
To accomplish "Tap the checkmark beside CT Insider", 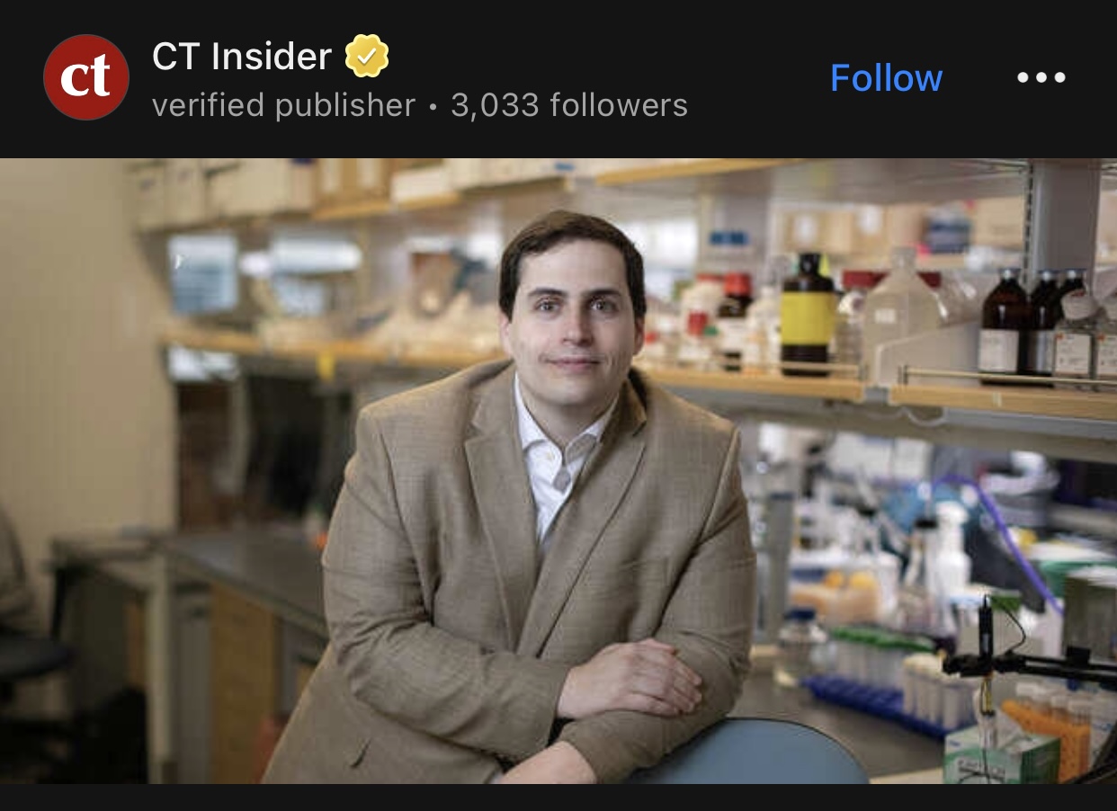I will (367, 56).
